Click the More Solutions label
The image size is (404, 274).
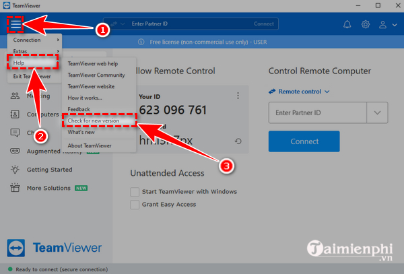48,188
